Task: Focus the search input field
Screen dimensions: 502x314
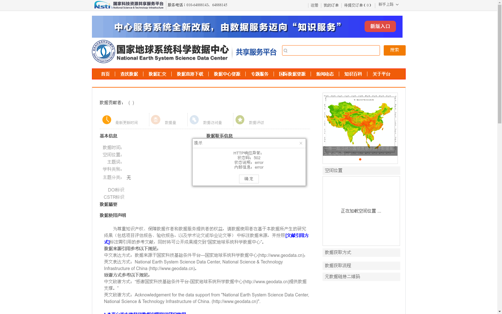Action: (331, 51)
